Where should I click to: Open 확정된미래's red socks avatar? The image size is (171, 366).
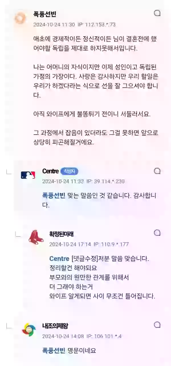coord(36,237)
